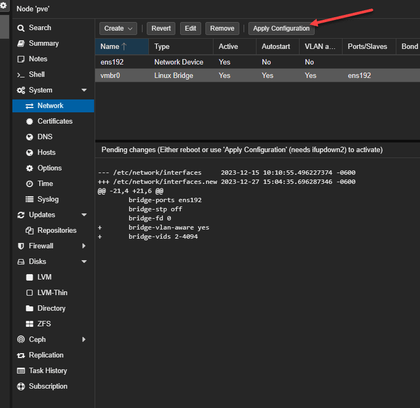Click the magnifier icon next to Search
The width and height of the screenshot is (420, 408).
click(21, 28)
